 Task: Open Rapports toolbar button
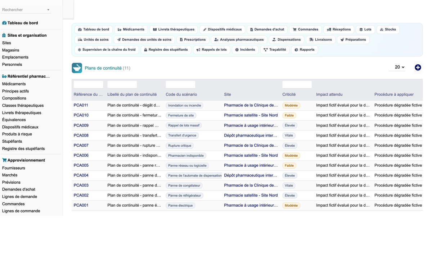pos(304,50)
